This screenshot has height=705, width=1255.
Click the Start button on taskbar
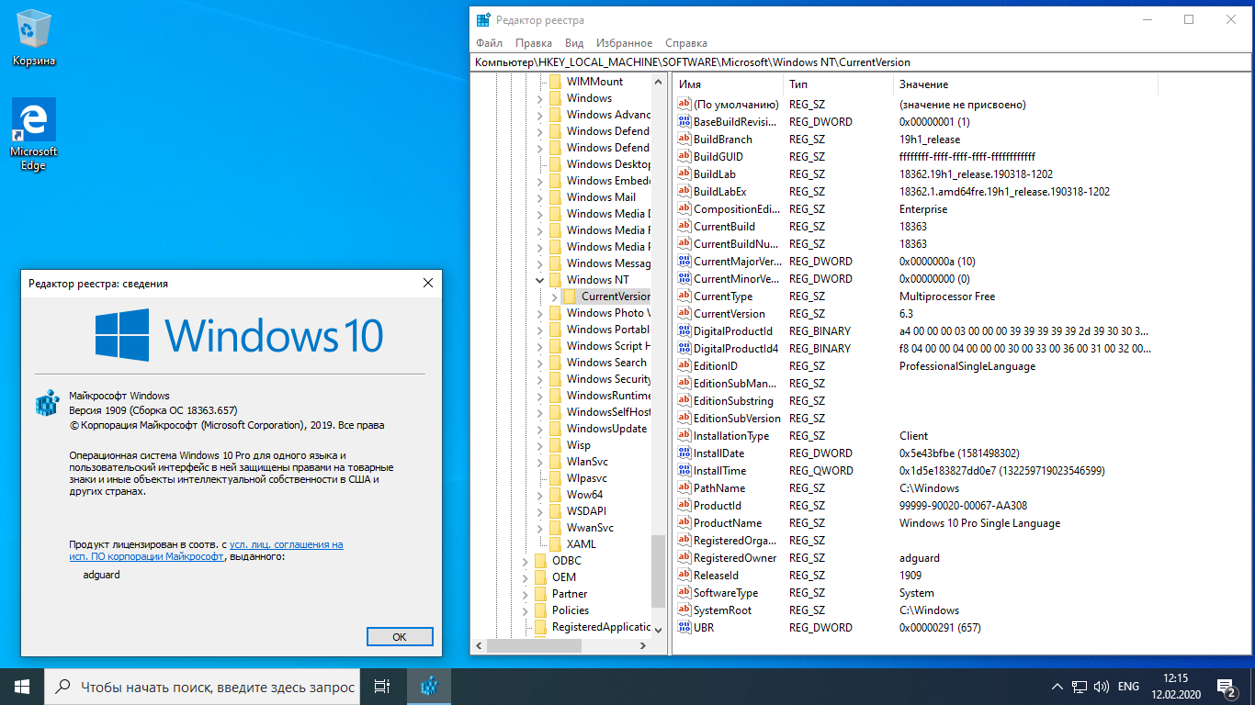coord(22,687)
